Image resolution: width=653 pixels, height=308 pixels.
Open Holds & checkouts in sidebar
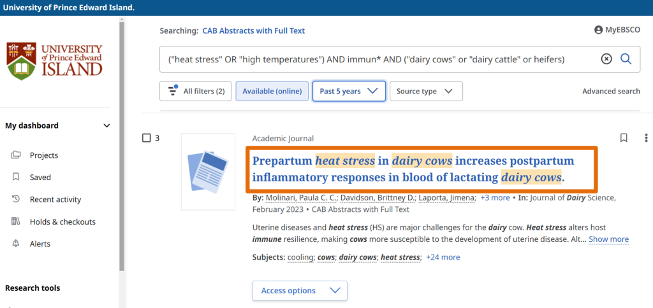coord(62,221)
